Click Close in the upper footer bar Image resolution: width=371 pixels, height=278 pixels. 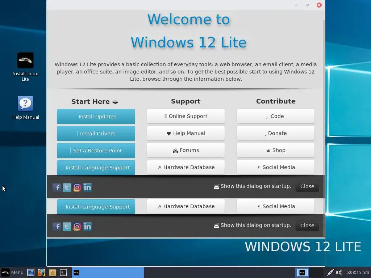[307, 186]
